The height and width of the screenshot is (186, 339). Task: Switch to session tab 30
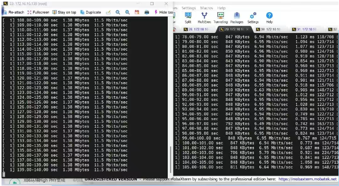[x=268, y=29]
